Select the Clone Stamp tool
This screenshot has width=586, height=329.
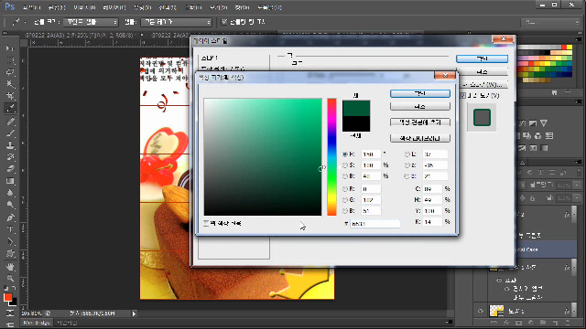point(10,144)
